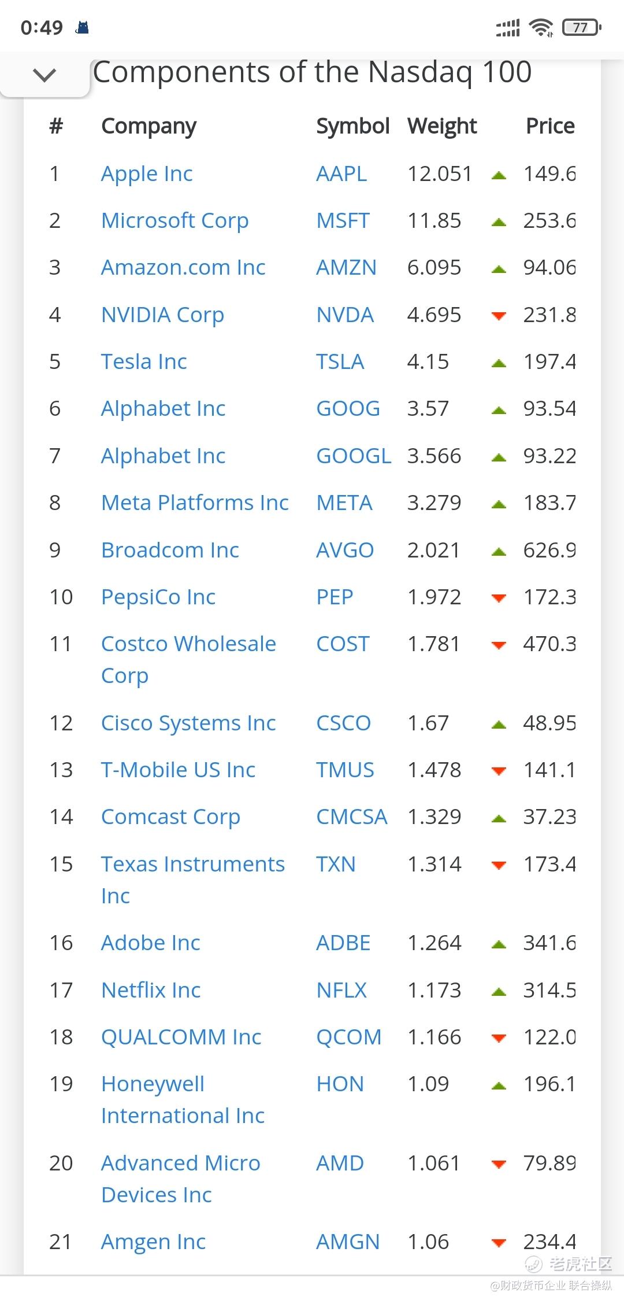Viewport: 624px width, 1300px height.
Task: Tap the cellular signal bars icon
Action: coord(508,28)
